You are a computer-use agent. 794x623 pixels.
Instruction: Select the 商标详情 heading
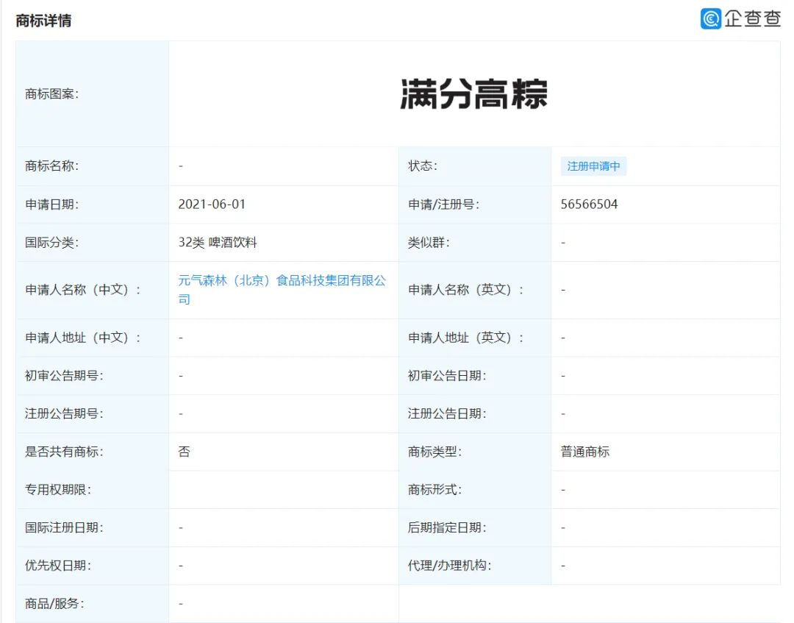point(43,21)
